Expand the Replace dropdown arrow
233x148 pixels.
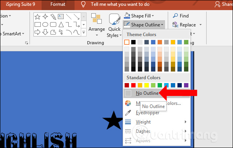pos(200,24)
